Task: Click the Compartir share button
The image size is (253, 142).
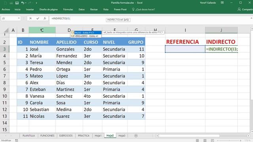Action: 245,9
